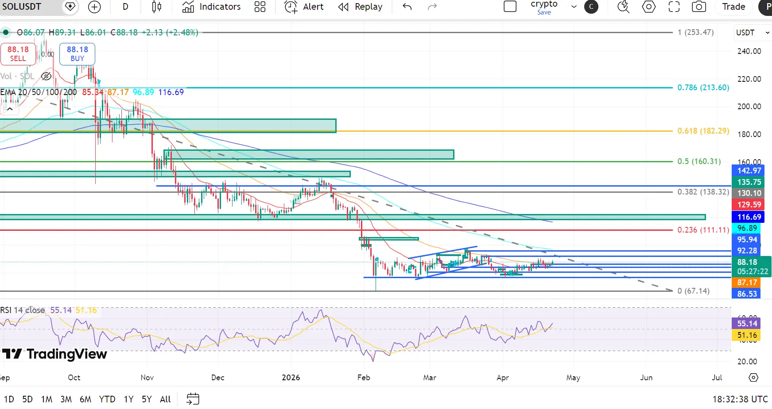772x409 pixels.
Task: Click the green market status dot
Action: pos(6,32)
